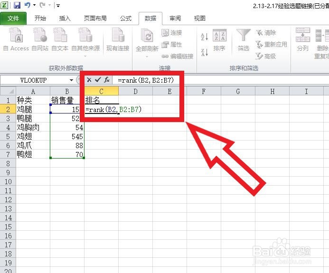Click the fx insert function icon
The height and width of the screenshot is (273, 329).
[x=107, y=80]
